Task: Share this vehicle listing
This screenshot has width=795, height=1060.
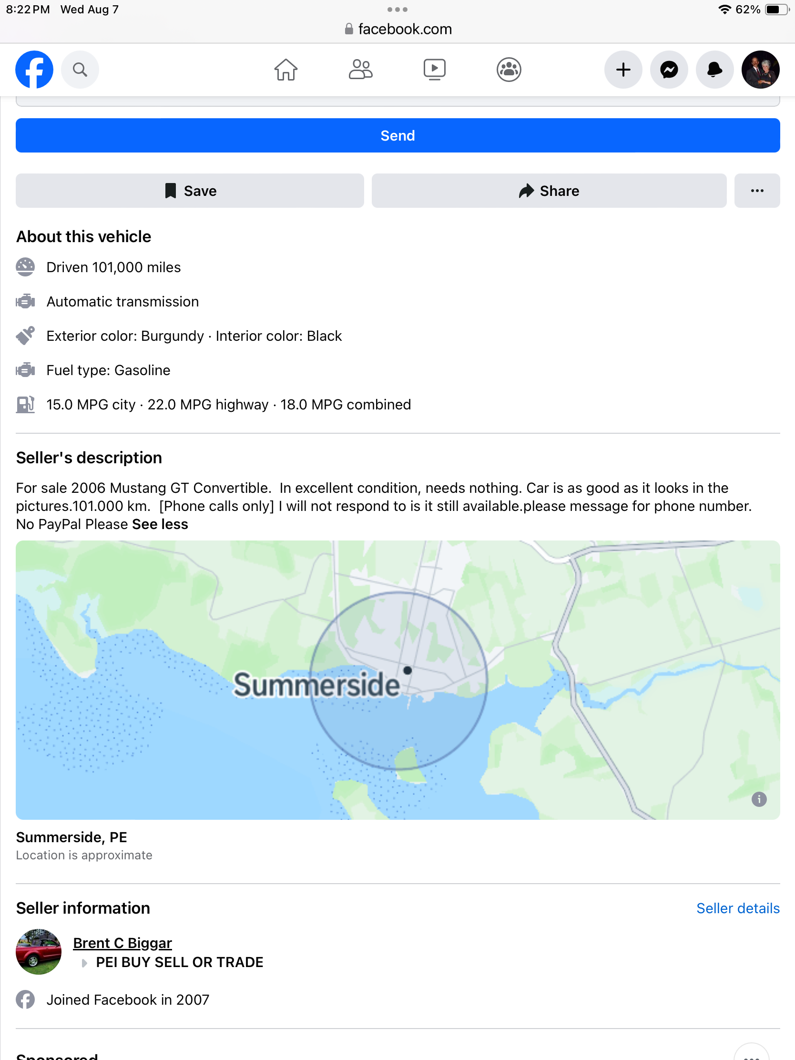Action: click(549, 191)
